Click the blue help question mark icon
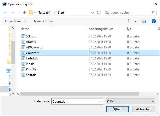The width and height of the screenshot is (160, 116). 154,21
